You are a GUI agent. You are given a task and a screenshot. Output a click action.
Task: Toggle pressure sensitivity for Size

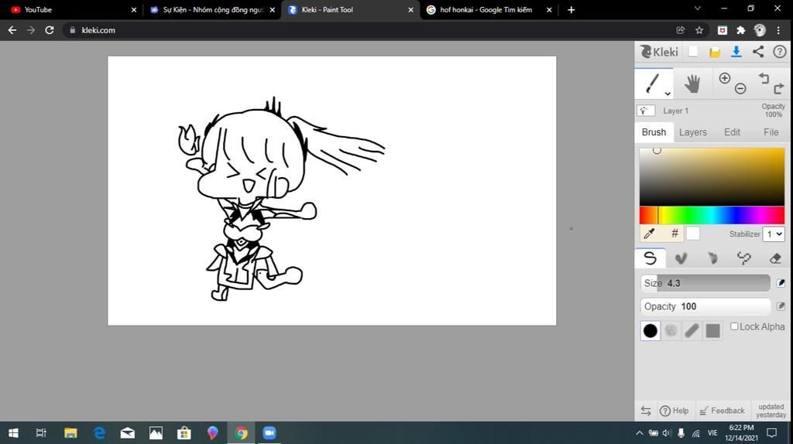point(781,283)
